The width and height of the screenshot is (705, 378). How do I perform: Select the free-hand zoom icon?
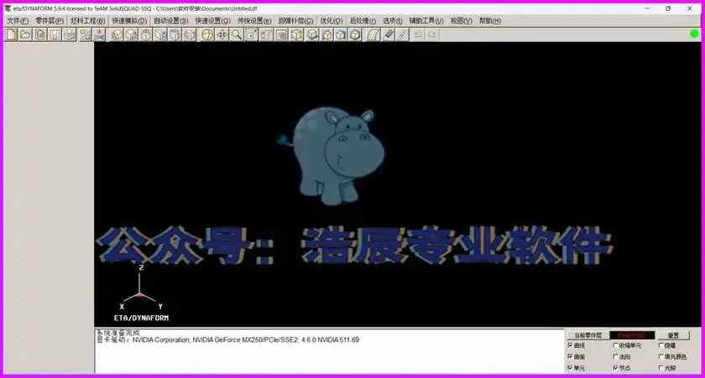tap(266, 34)
